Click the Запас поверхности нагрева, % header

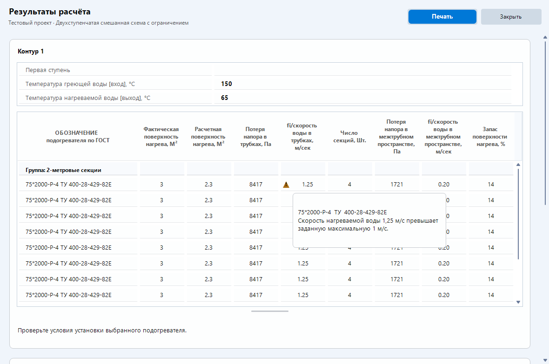(x=490, y=137)
